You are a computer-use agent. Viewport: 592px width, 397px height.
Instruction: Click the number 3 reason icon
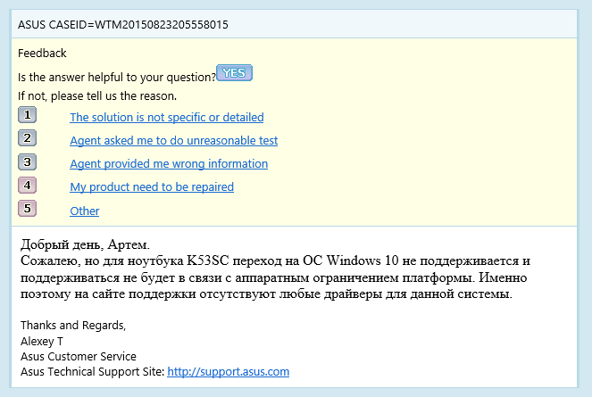(27, 162)
